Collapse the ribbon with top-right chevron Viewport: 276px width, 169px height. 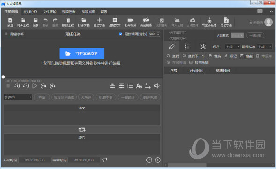click(271, 11)
